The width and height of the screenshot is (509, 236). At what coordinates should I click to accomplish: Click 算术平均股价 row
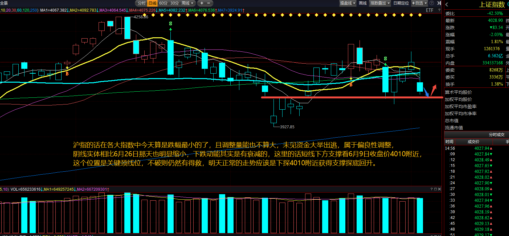click(477, 92)
